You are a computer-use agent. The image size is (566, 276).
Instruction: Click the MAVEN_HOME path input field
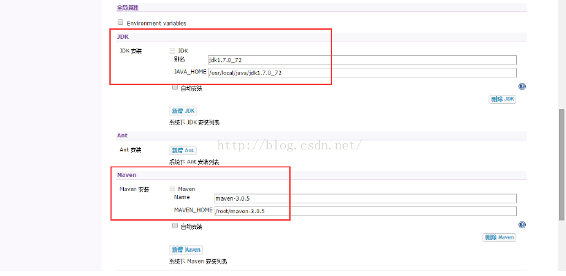click(365, 211)
